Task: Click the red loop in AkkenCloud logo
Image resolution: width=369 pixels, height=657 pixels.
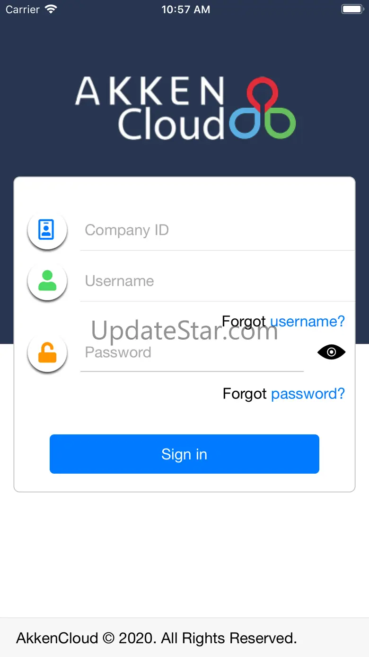Action: pyautogui.click(x=263, y=94)
